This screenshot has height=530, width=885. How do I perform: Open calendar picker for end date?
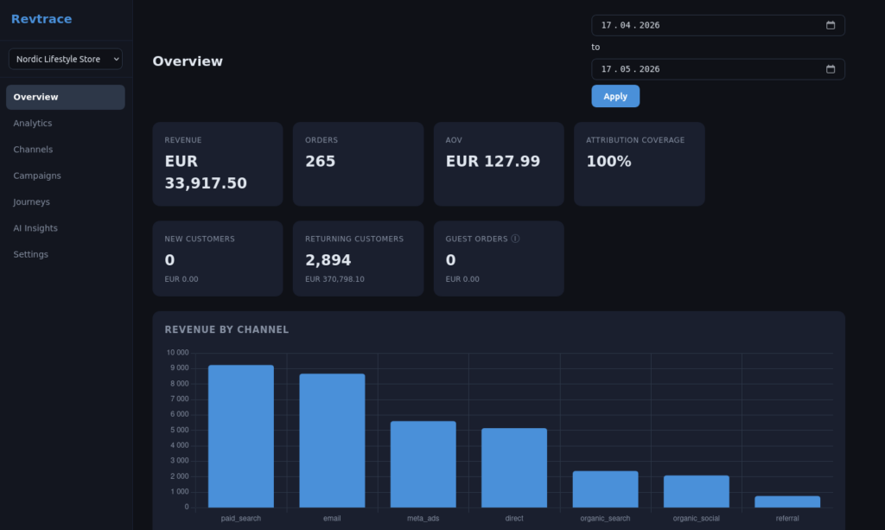point(831,69)
